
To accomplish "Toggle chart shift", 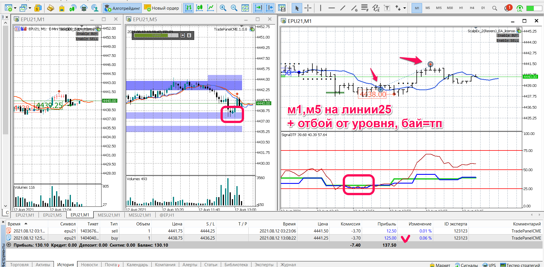I will [x=270, y=8].
